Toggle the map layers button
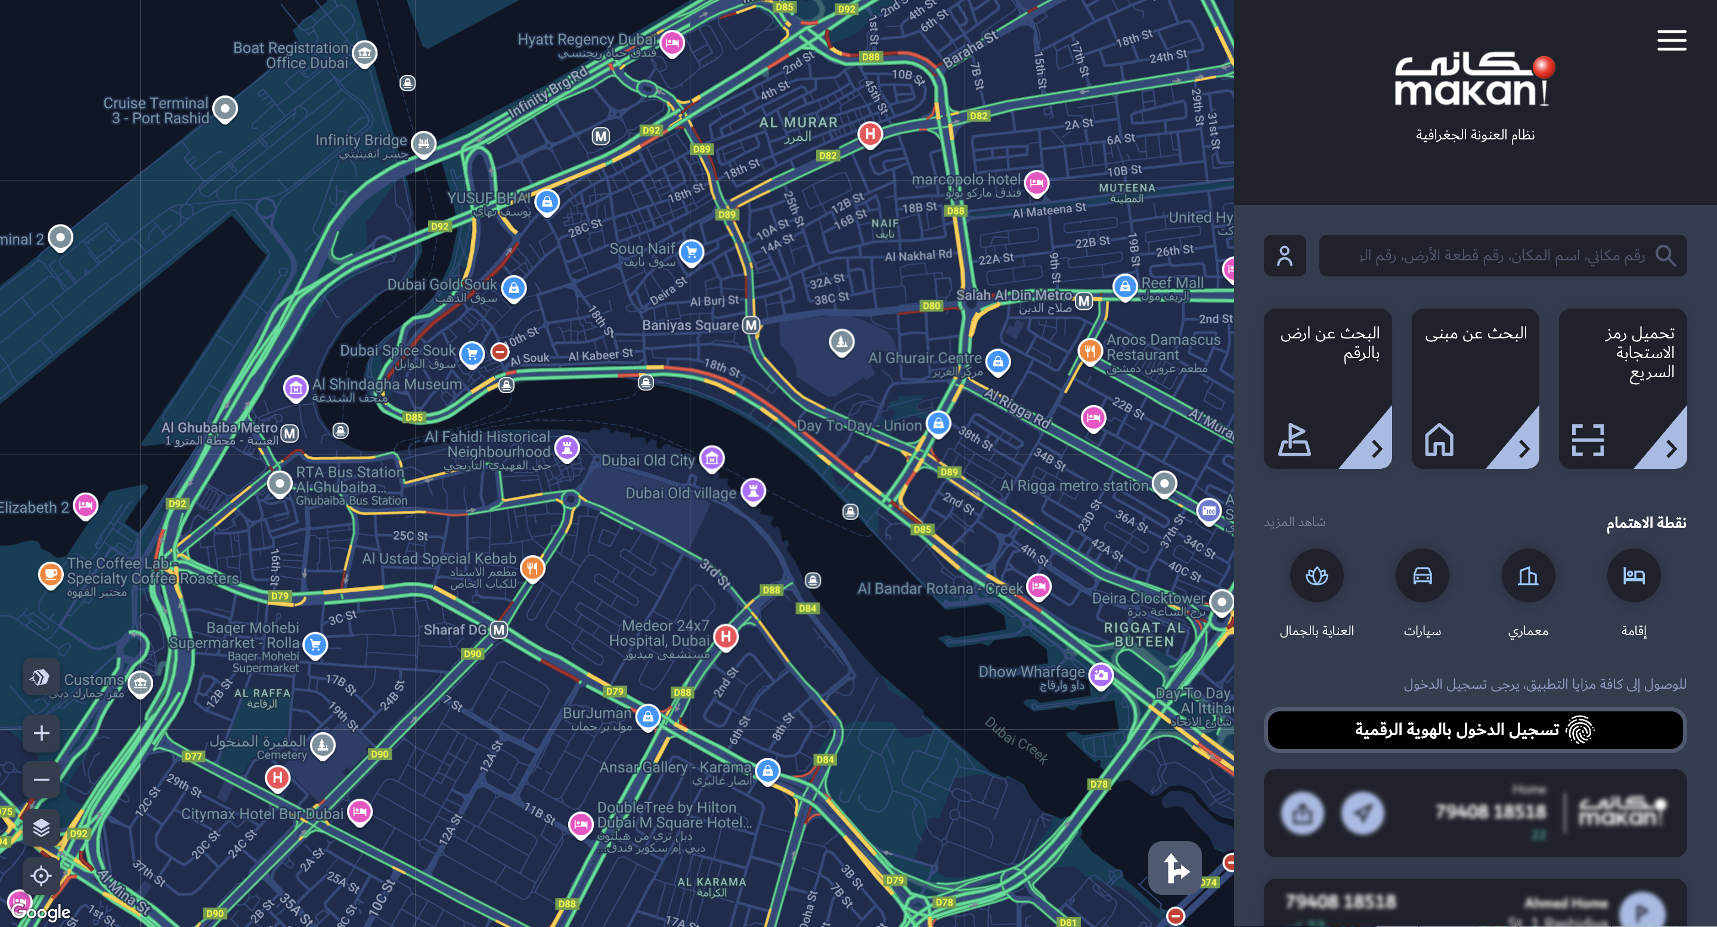 (41, 828)
